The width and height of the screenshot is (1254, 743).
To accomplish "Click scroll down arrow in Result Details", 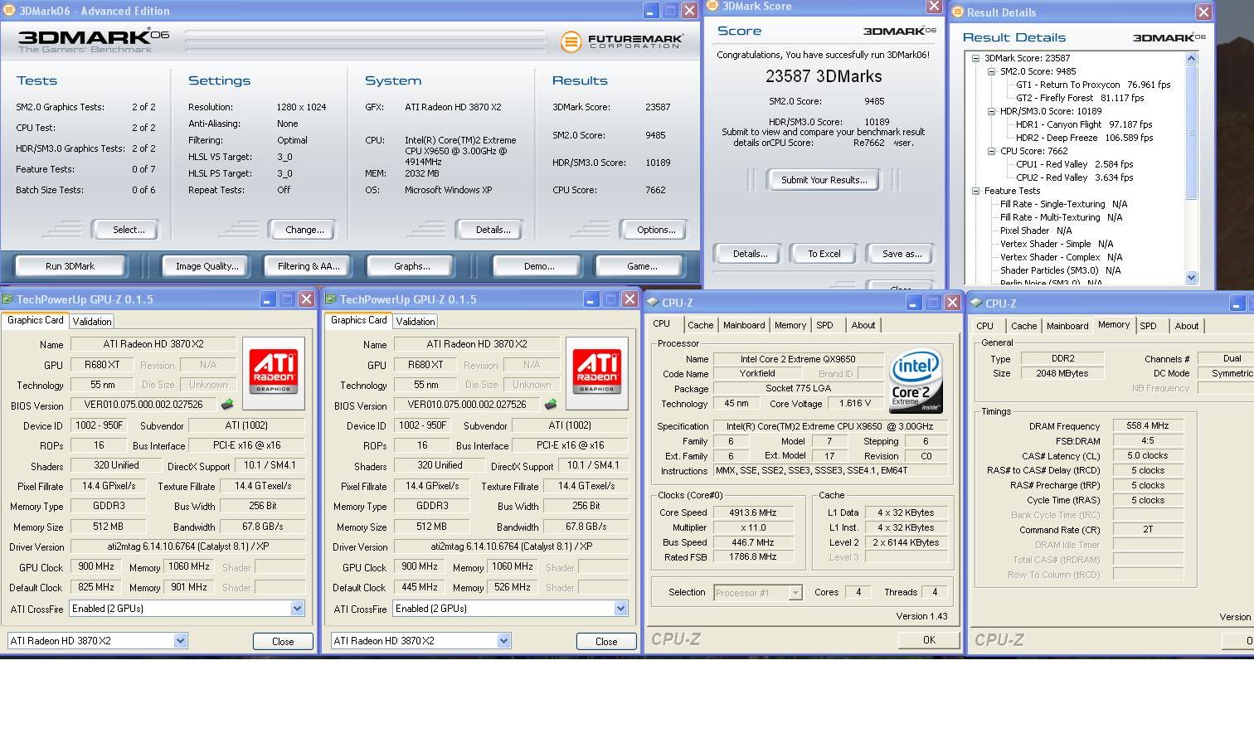I will (1192, 278).
